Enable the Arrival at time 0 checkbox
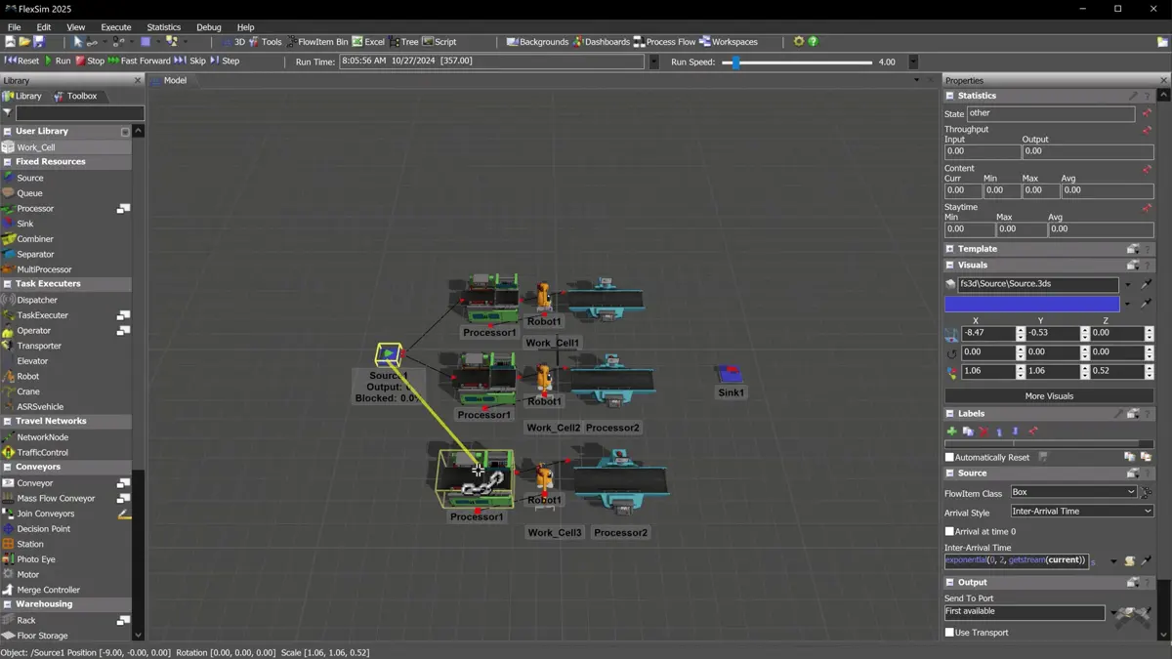 [x=949, y=531]
